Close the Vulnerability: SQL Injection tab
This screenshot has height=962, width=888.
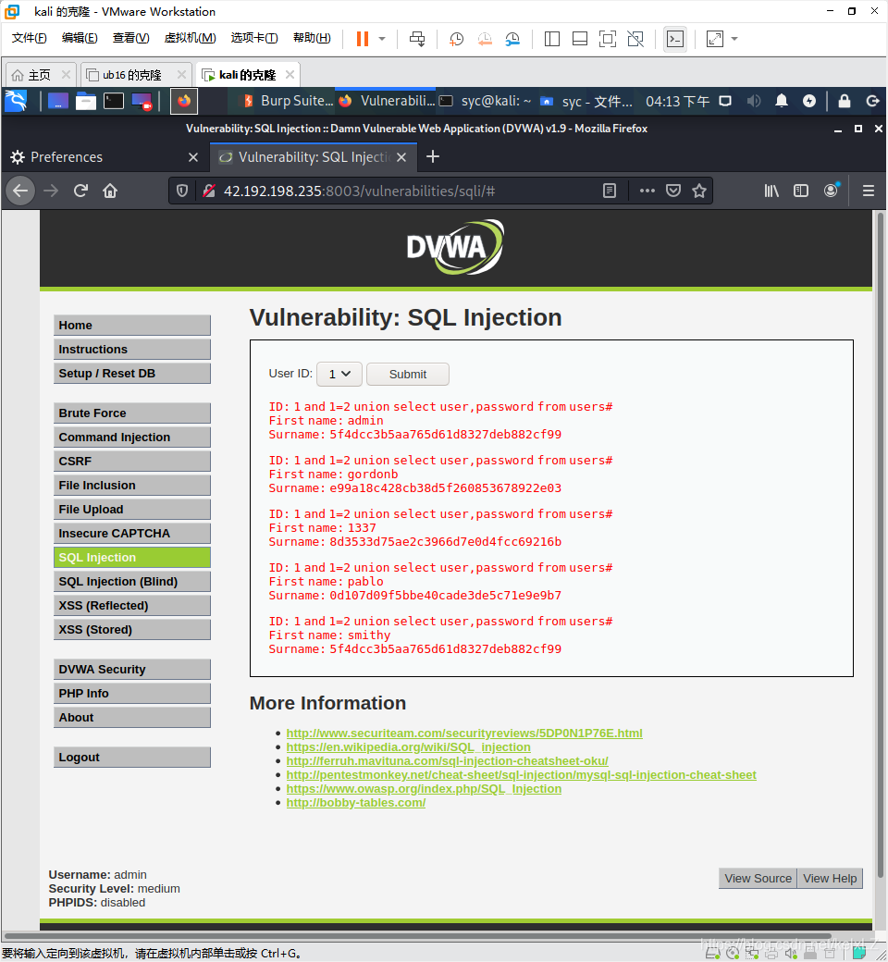pos(401,157)
